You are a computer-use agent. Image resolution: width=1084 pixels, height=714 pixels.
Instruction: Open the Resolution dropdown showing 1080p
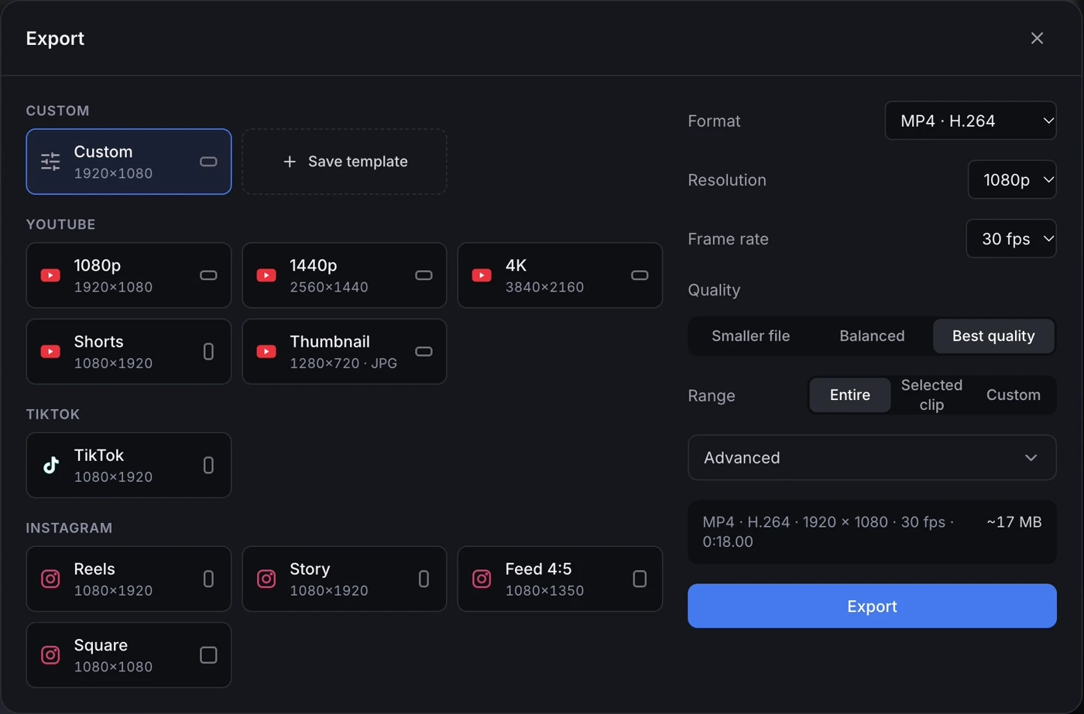[1012, 179]
